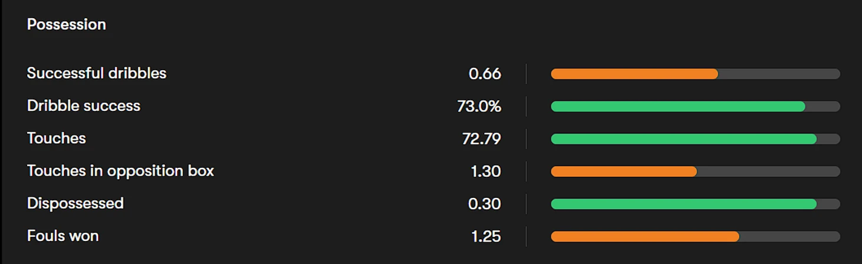Select the 72.79 touches value
This screenshot has width=862, height=264.
coord(482,139)
